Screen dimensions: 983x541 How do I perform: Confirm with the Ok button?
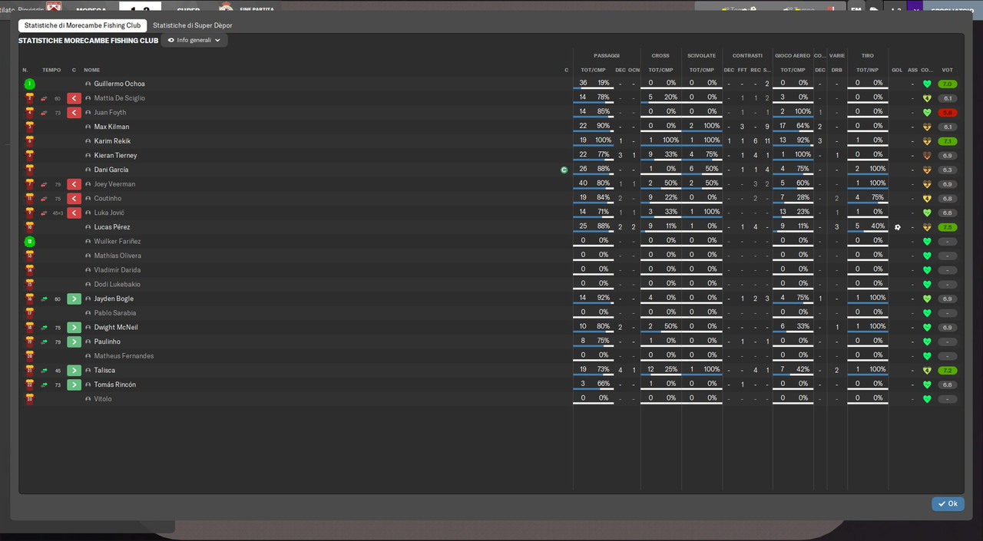(948, 504)
